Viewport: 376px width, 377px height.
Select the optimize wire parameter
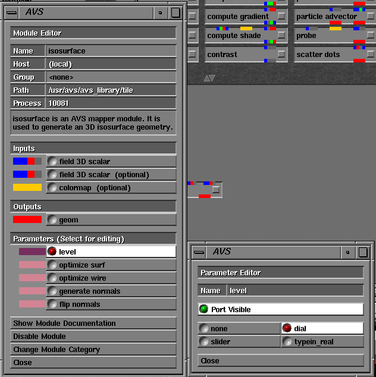click(111, 278)
